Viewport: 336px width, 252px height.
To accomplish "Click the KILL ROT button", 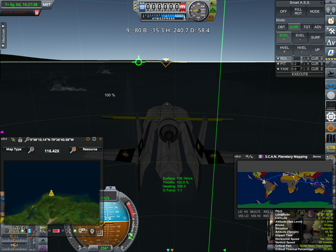I will [298, 12].
